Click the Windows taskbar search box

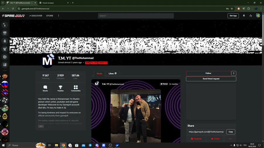27,145
